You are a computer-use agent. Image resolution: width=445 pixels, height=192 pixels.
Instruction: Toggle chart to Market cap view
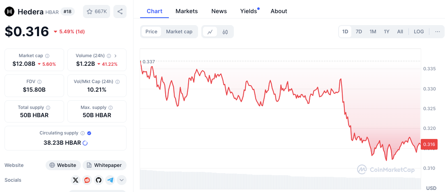click(179, 32)
